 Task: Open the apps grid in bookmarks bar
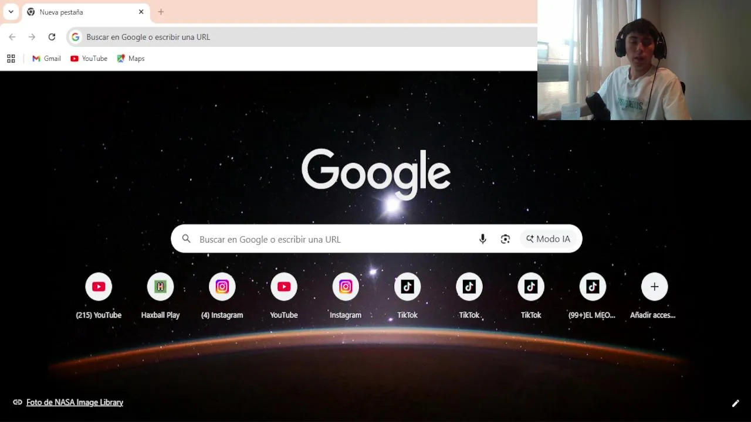point(11,59)
